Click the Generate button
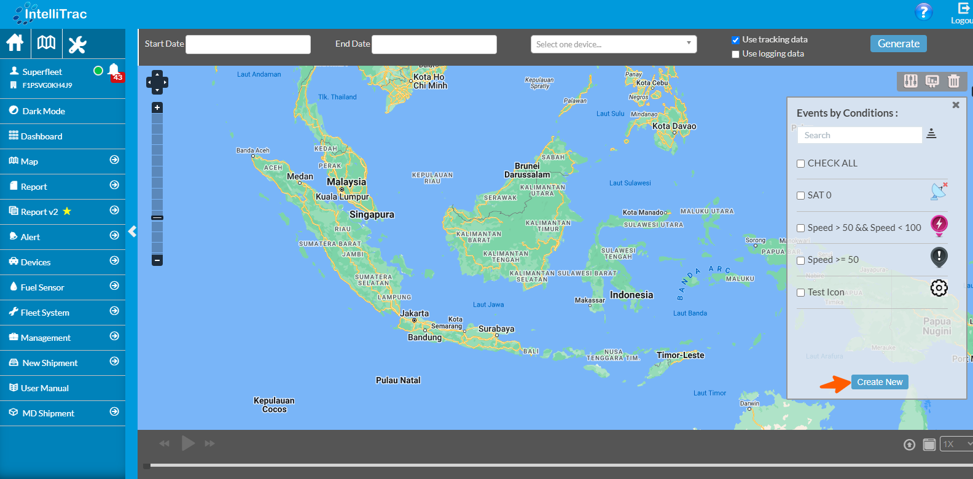Viewport: 973px width, 479px height. point(898,44)
